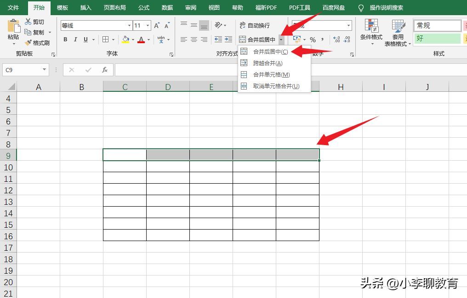Align cell text left
This screenshot has height=298, width=467.
click(x=184, y=39)
